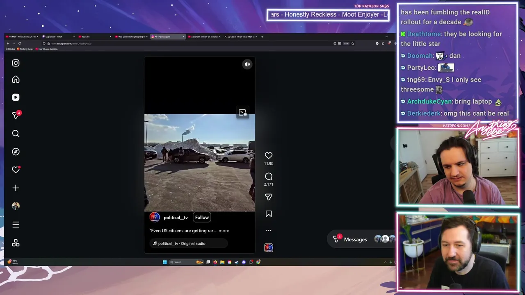
Task: Open the Explore compass icon
Action: tap(16, 152)
